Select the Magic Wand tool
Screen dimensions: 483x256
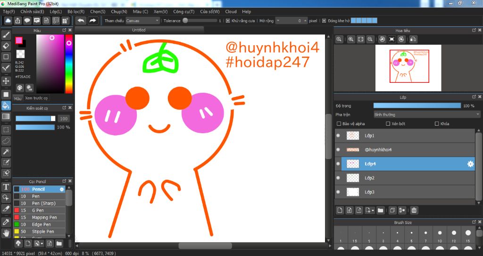point(6,152)
